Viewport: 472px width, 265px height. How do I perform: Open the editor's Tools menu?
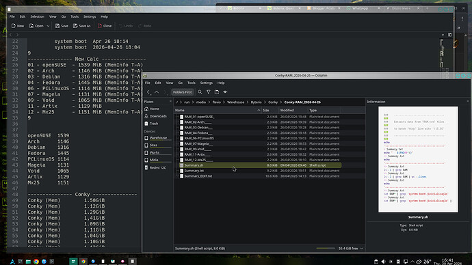point(75,16)
